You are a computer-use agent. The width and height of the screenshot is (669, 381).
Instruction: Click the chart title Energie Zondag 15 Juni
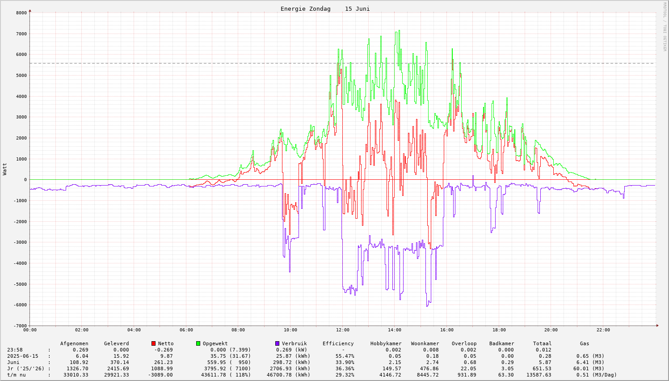point(325,9)
